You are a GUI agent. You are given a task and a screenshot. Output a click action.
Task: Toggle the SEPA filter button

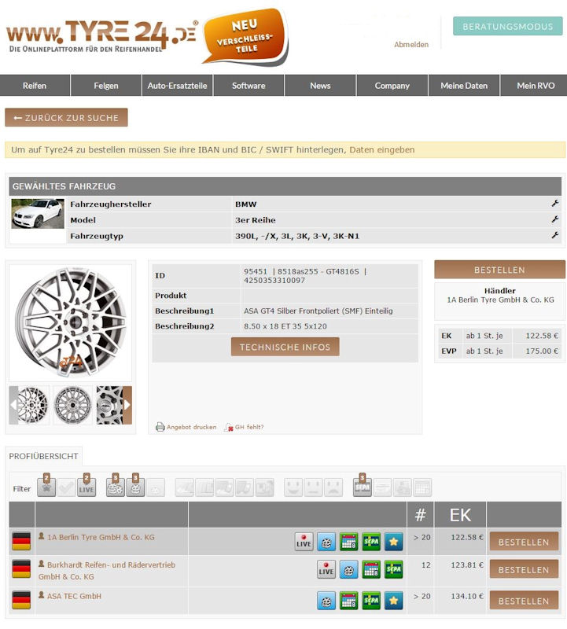[x=363, y=487]
